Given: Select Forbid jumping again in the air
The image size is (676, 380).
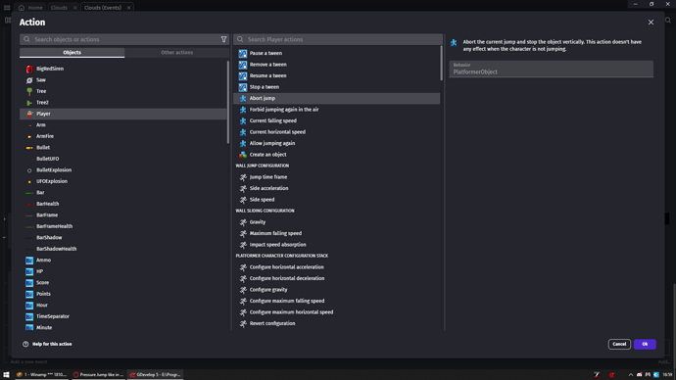Looking at the screenshot, I should click(336, 110).
